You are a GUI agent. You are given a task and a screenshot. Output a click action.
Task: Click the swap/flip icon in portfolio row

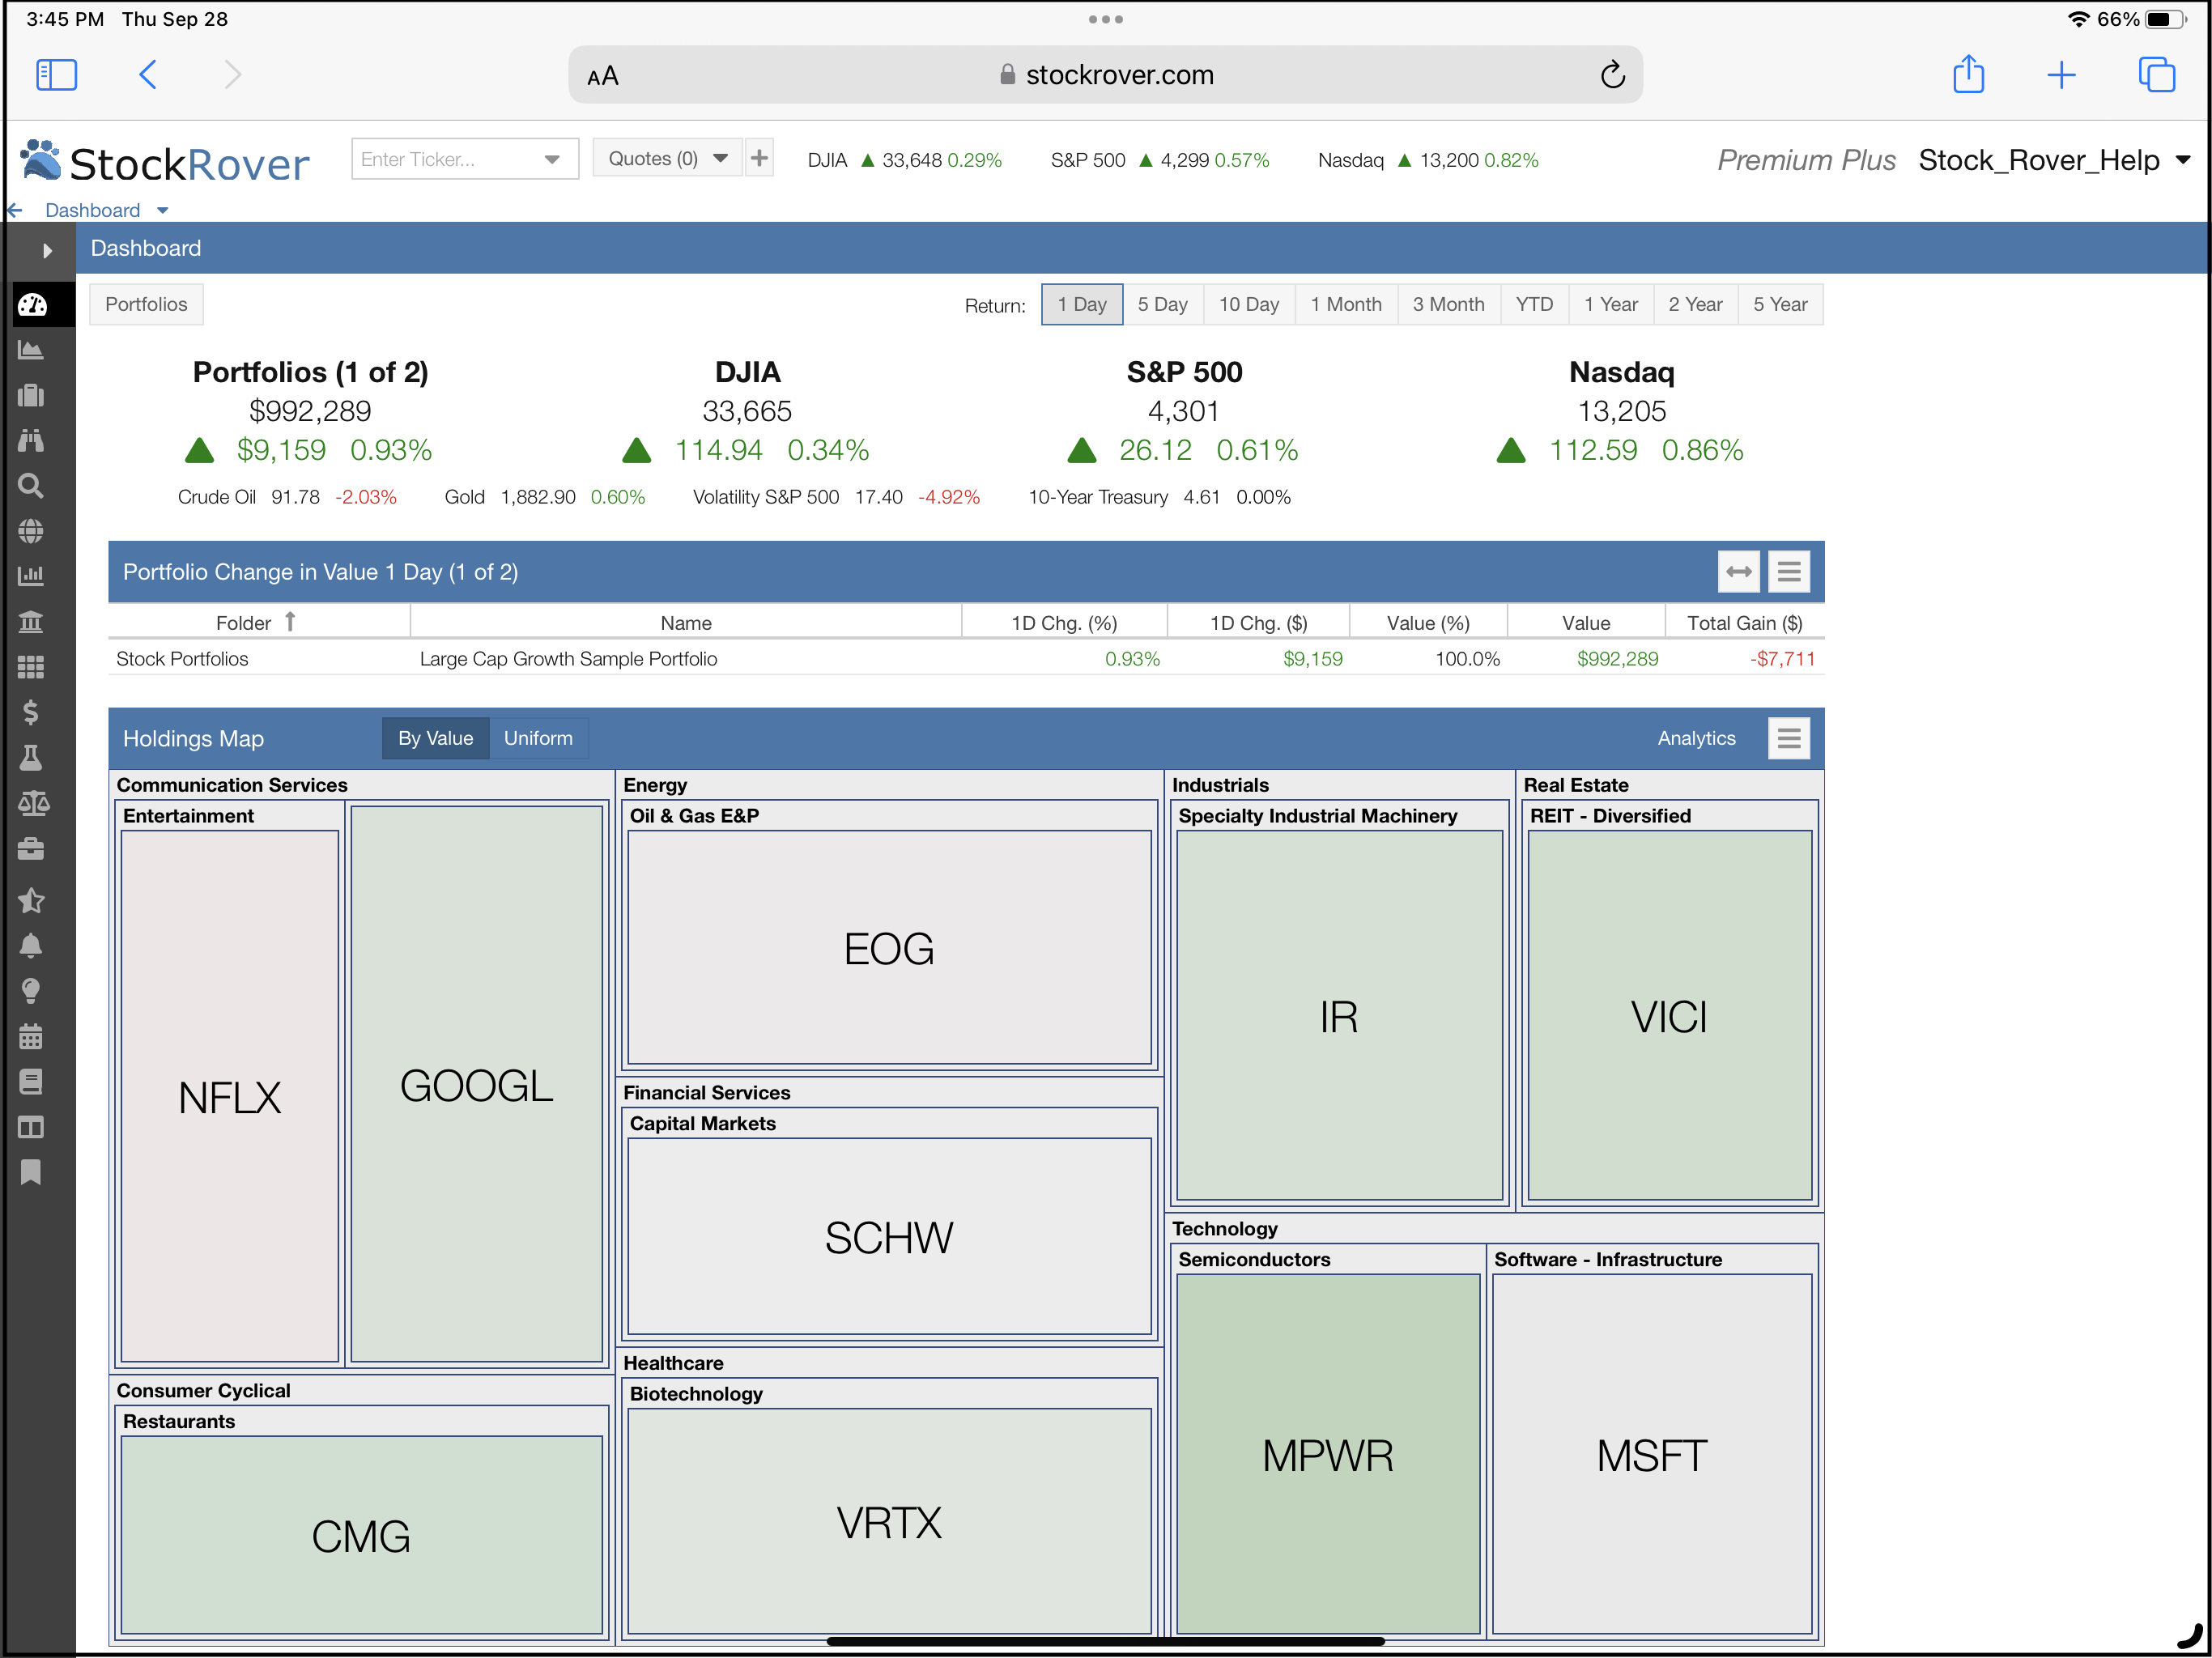click(1738, 572)
